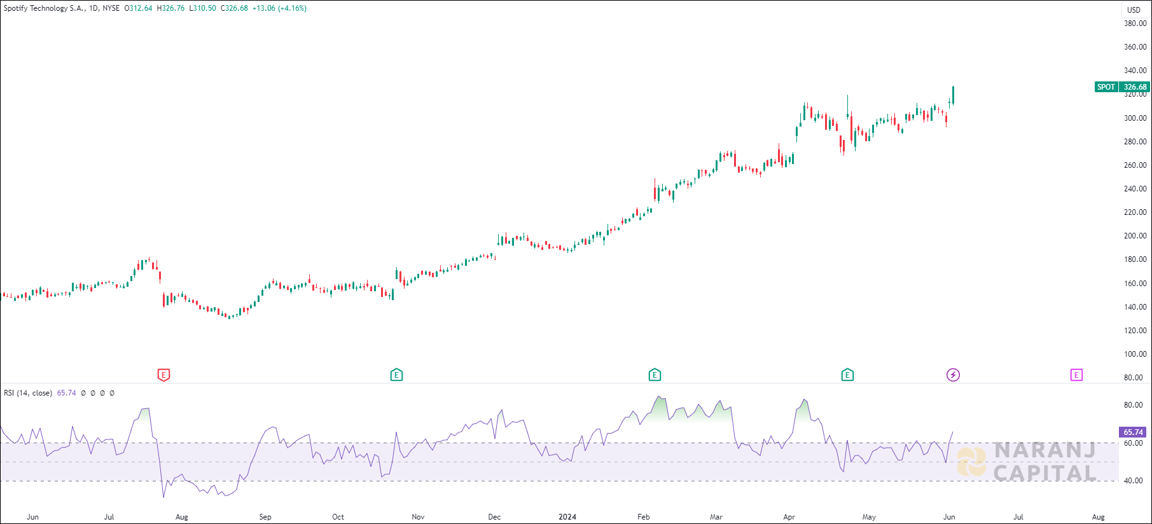Click the 220.00 price axis label
This screenshot has width=1152, height=524.
coord(1135,212)
